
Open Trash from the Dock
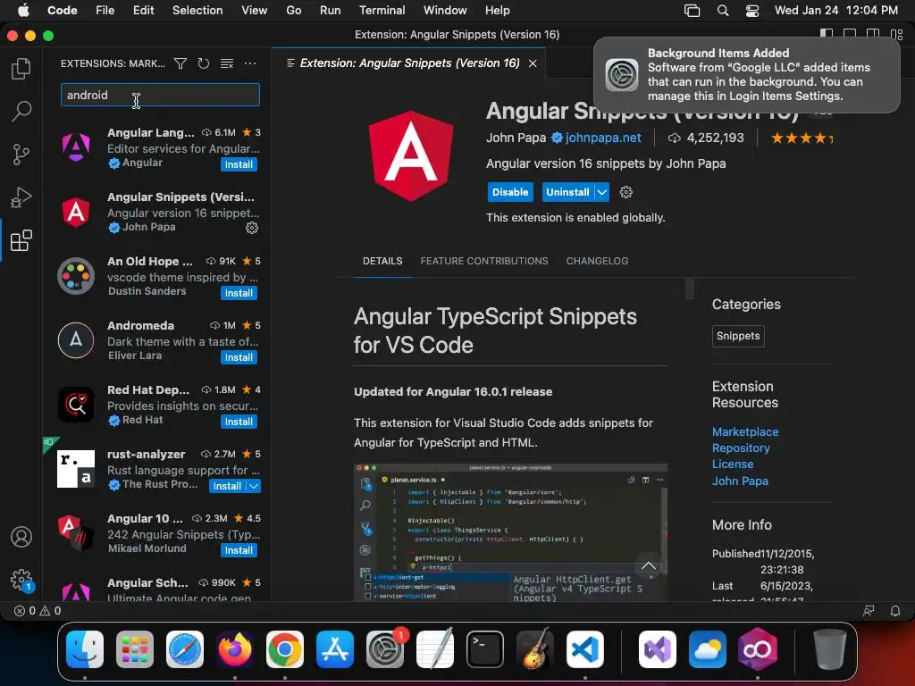830,648
